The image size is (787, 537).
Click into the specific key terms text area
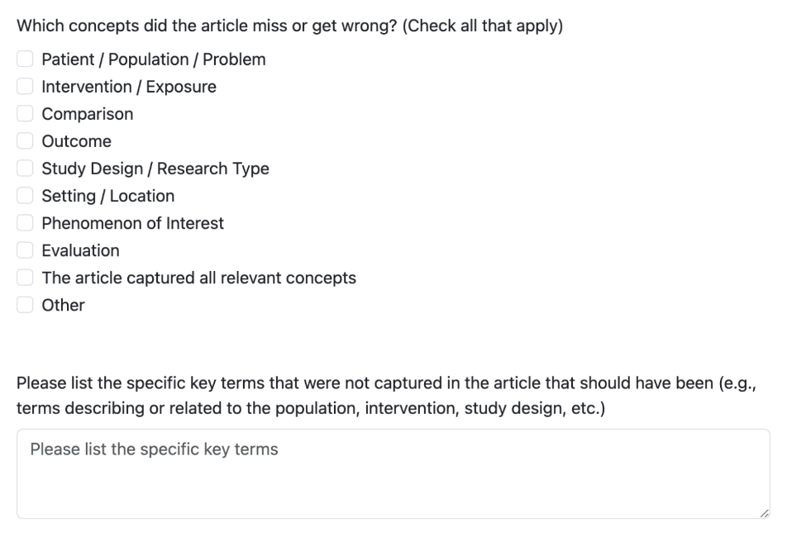tap(393, 473)
